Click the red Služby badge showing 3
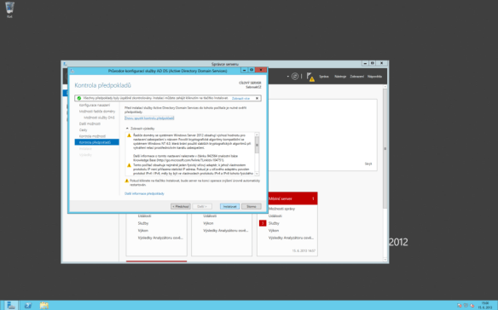Image resolution: width=498 pixels, height=310 pixels. point(263,223)
